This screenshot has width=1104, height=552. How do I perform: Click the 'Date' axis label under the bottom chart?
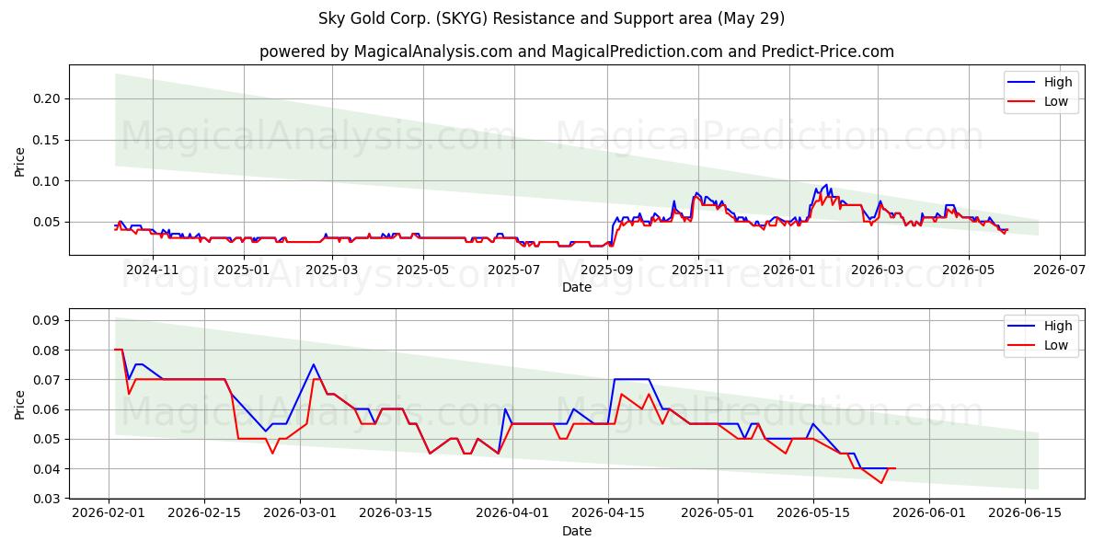(577, 531)
